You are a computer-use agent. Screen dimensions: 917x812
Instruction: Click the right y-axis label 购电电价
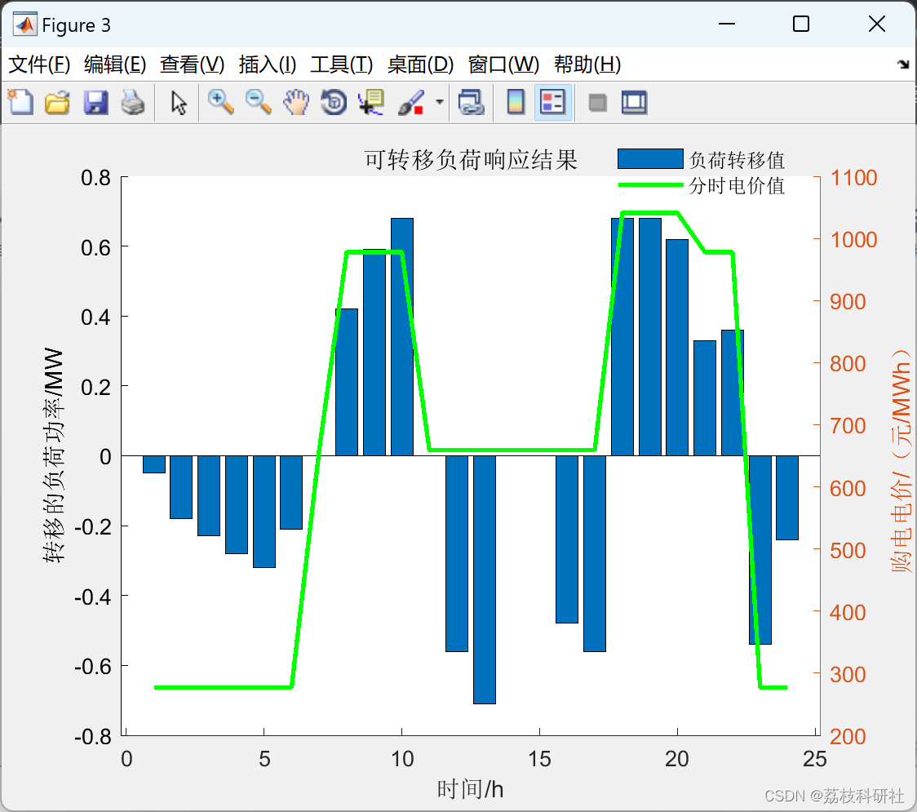tap(901, 460)
